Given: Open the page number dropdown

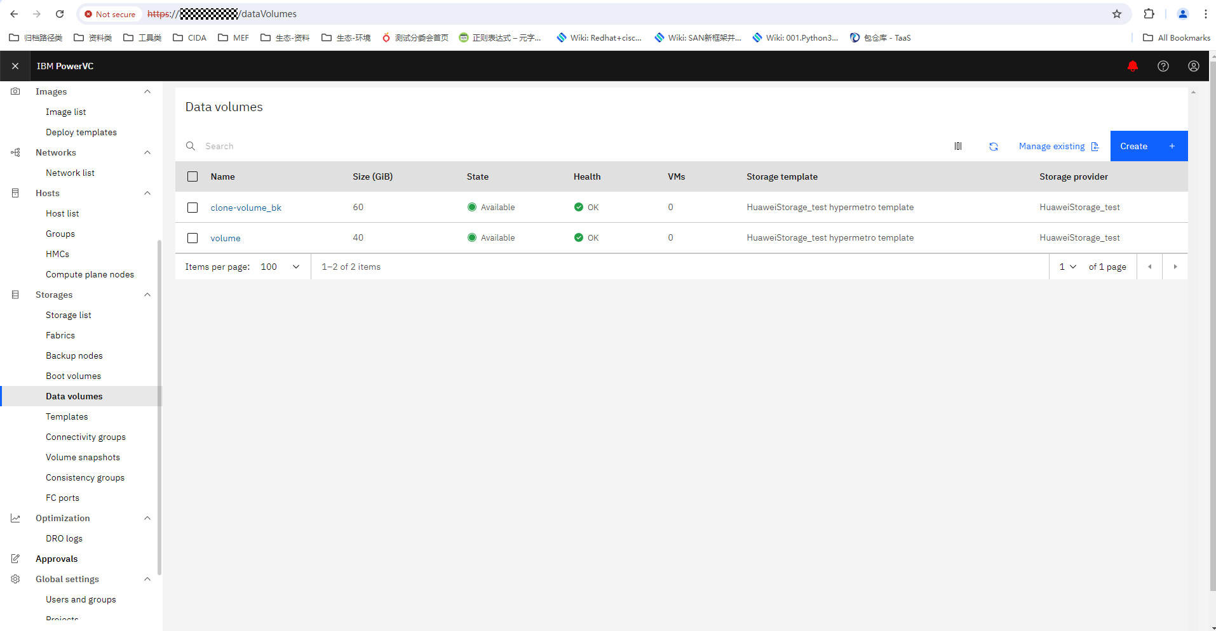Looking at the screenshot, I should (x=1067, y=267).
